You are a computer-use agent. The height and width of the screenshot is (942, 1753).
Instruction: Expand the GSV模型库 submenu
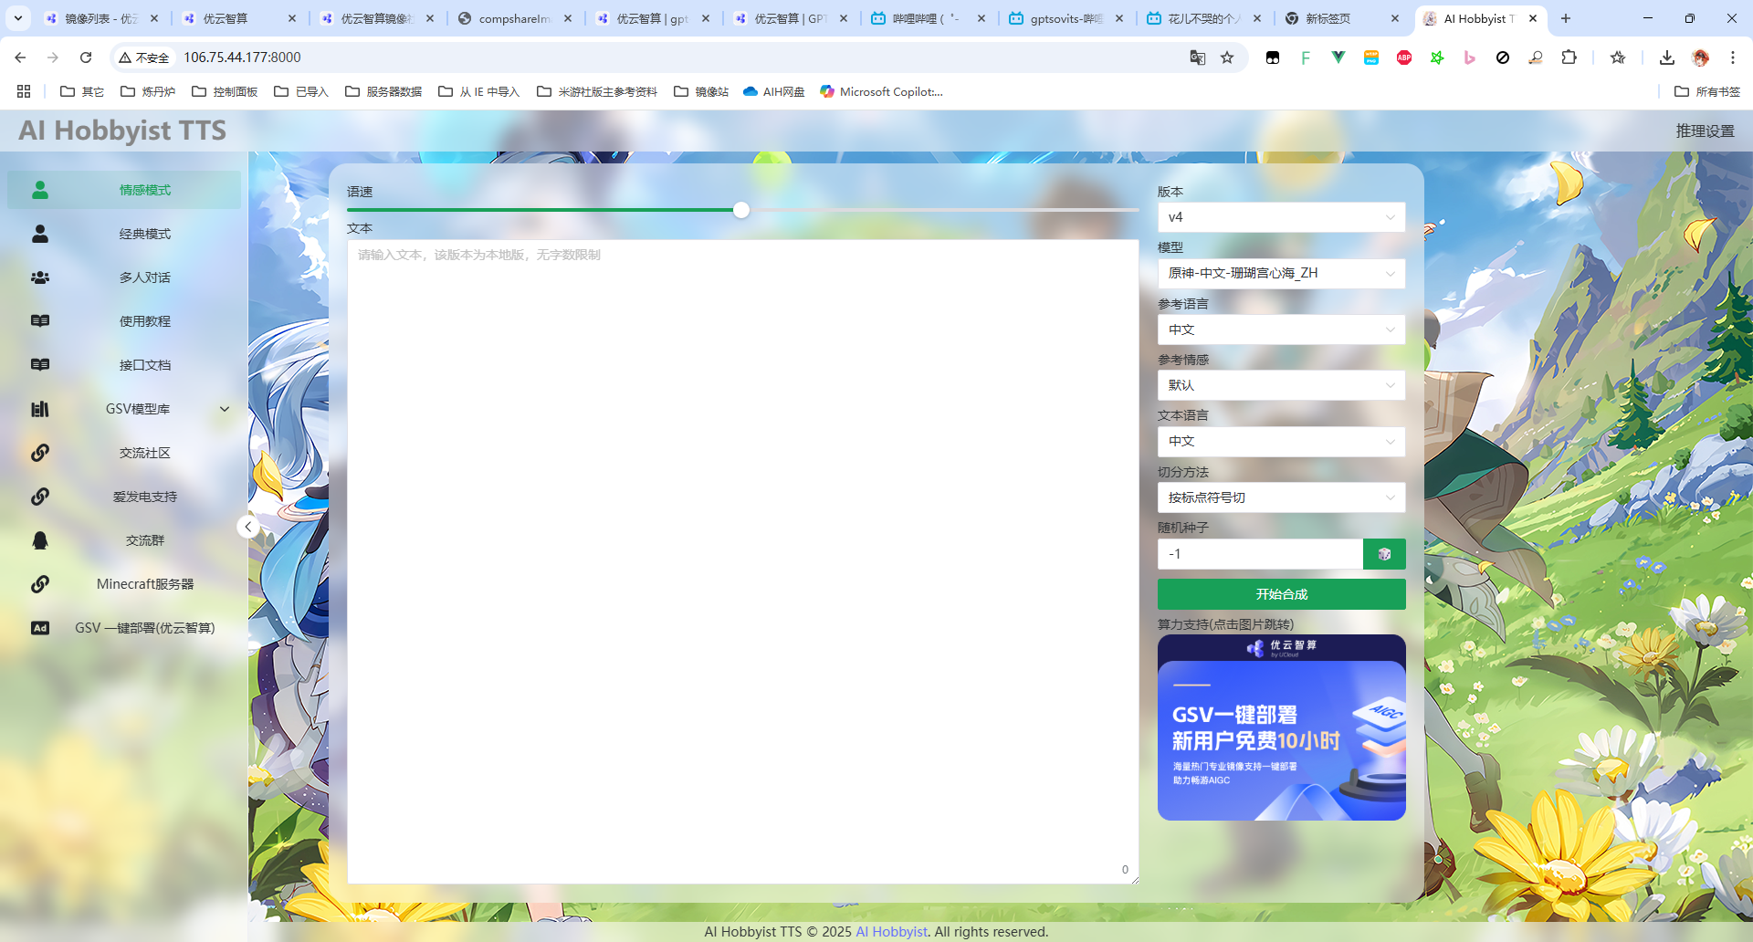click(225, 409)
